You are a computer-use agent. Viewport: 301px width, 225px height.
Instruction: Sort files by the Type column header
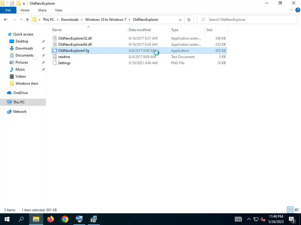pyautogui.click(x=175, y=30)
